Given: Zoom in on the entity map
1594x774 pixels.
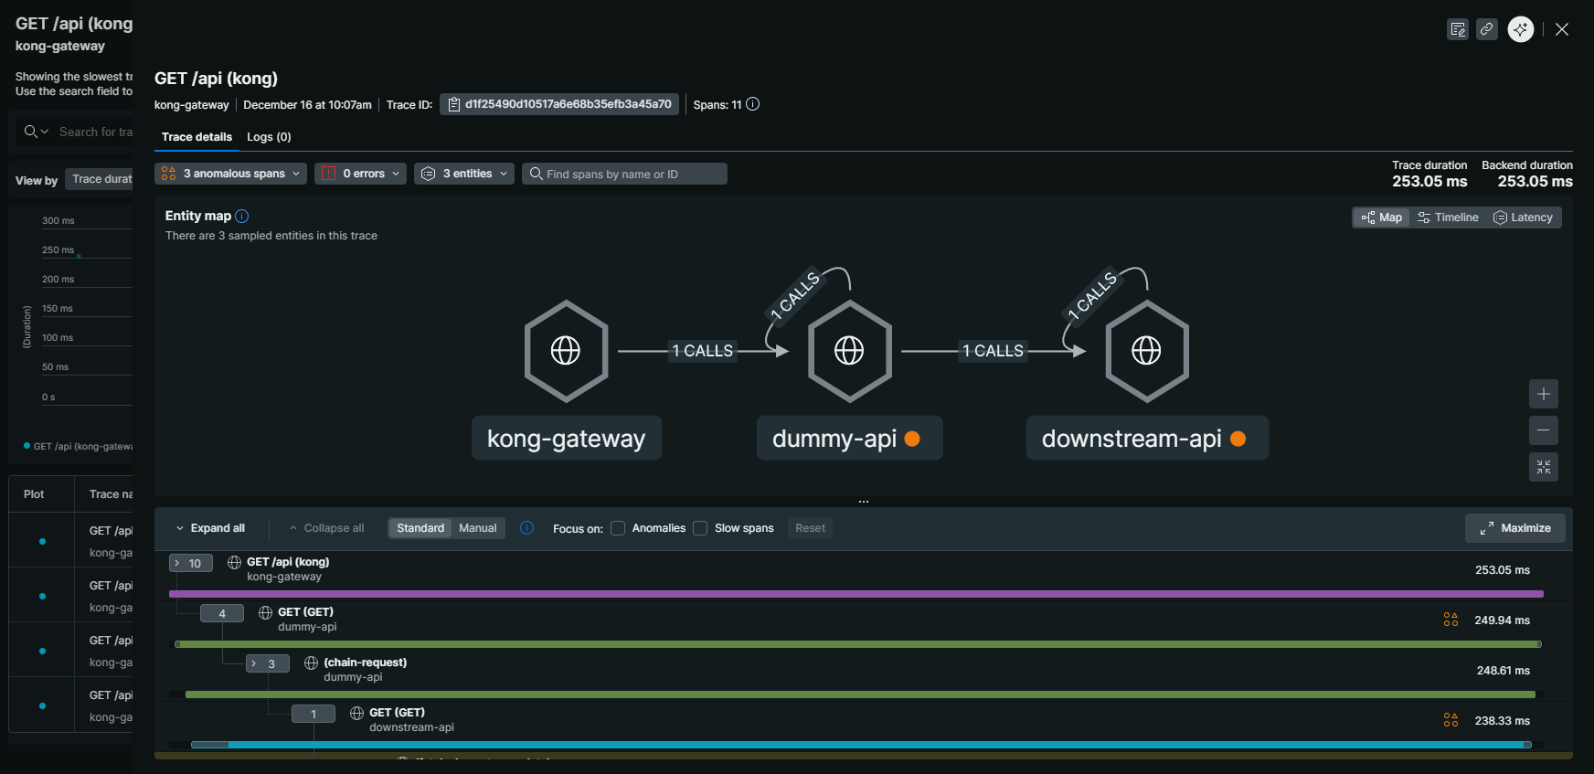Looking at the screenshot, I should tap(1543, 394).
